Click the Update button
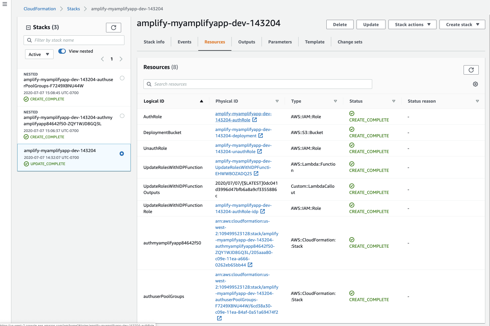The width and height of the screenshot is (490, 326). pyautogui.click(x=371, y=25)
